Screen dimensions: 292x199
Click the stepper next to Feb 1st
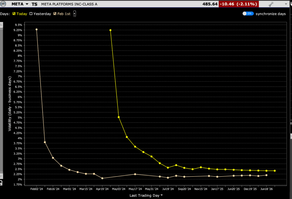pyautogui.click(x=75, y=14)
